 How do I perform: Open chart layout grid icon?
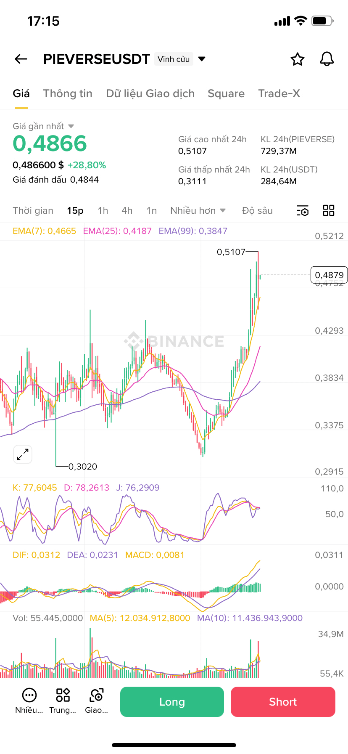coord(329,210)
